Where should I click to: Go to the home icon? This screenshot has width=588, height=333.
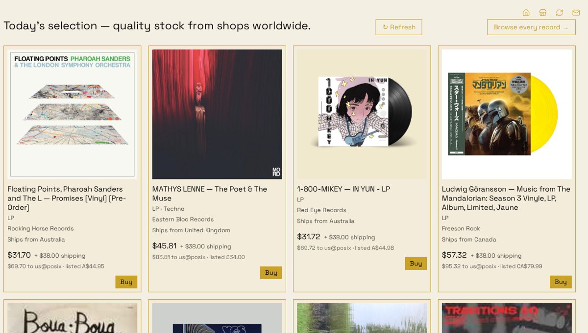[x=526, y=13]
